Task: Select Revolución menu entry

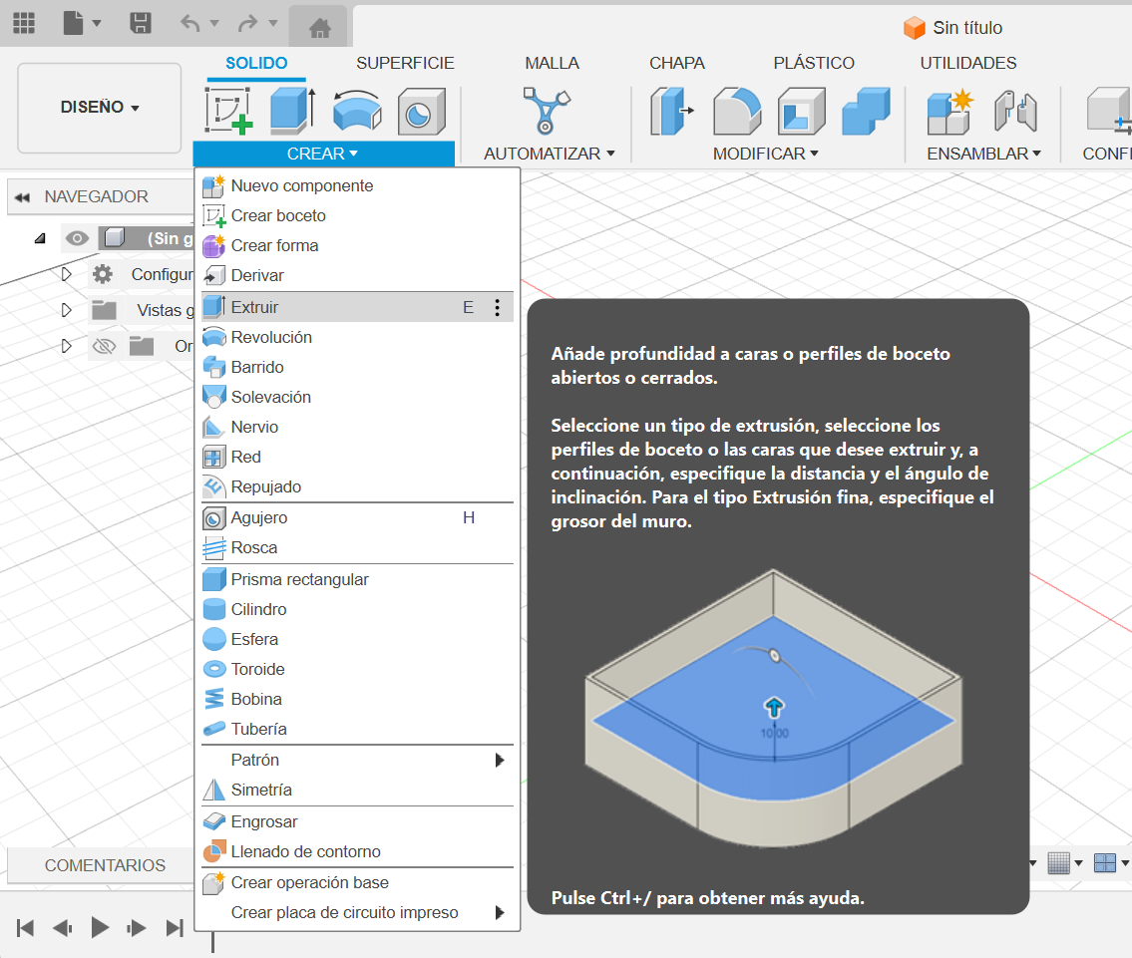Action: [x=357, y=338]
